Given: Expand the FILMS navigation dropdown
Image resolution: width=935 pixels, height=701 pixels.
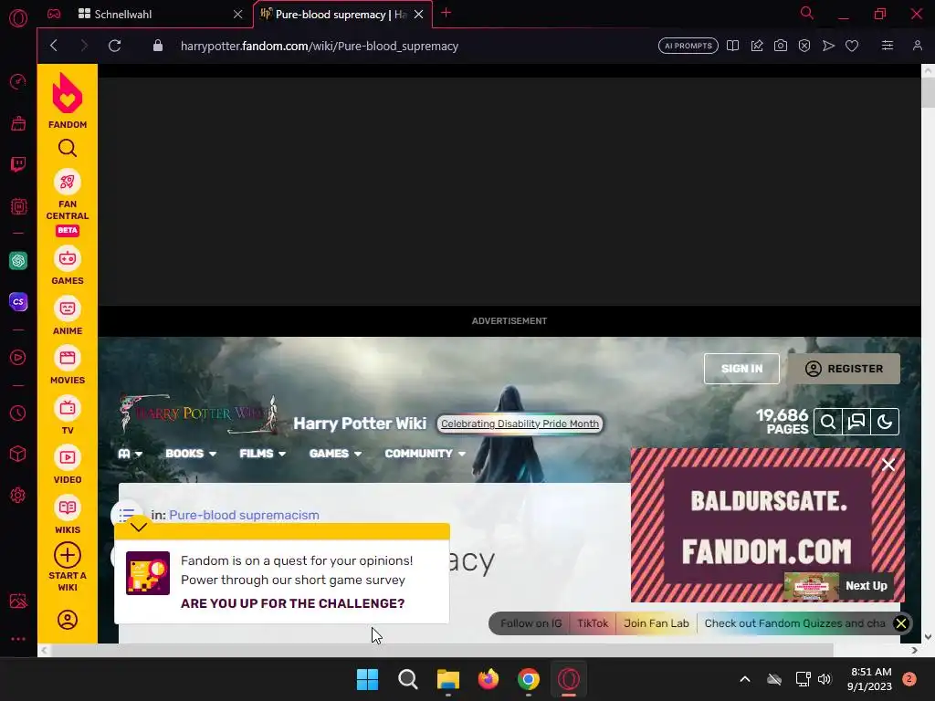Looking at the screenshot, I should coord(262,454).
